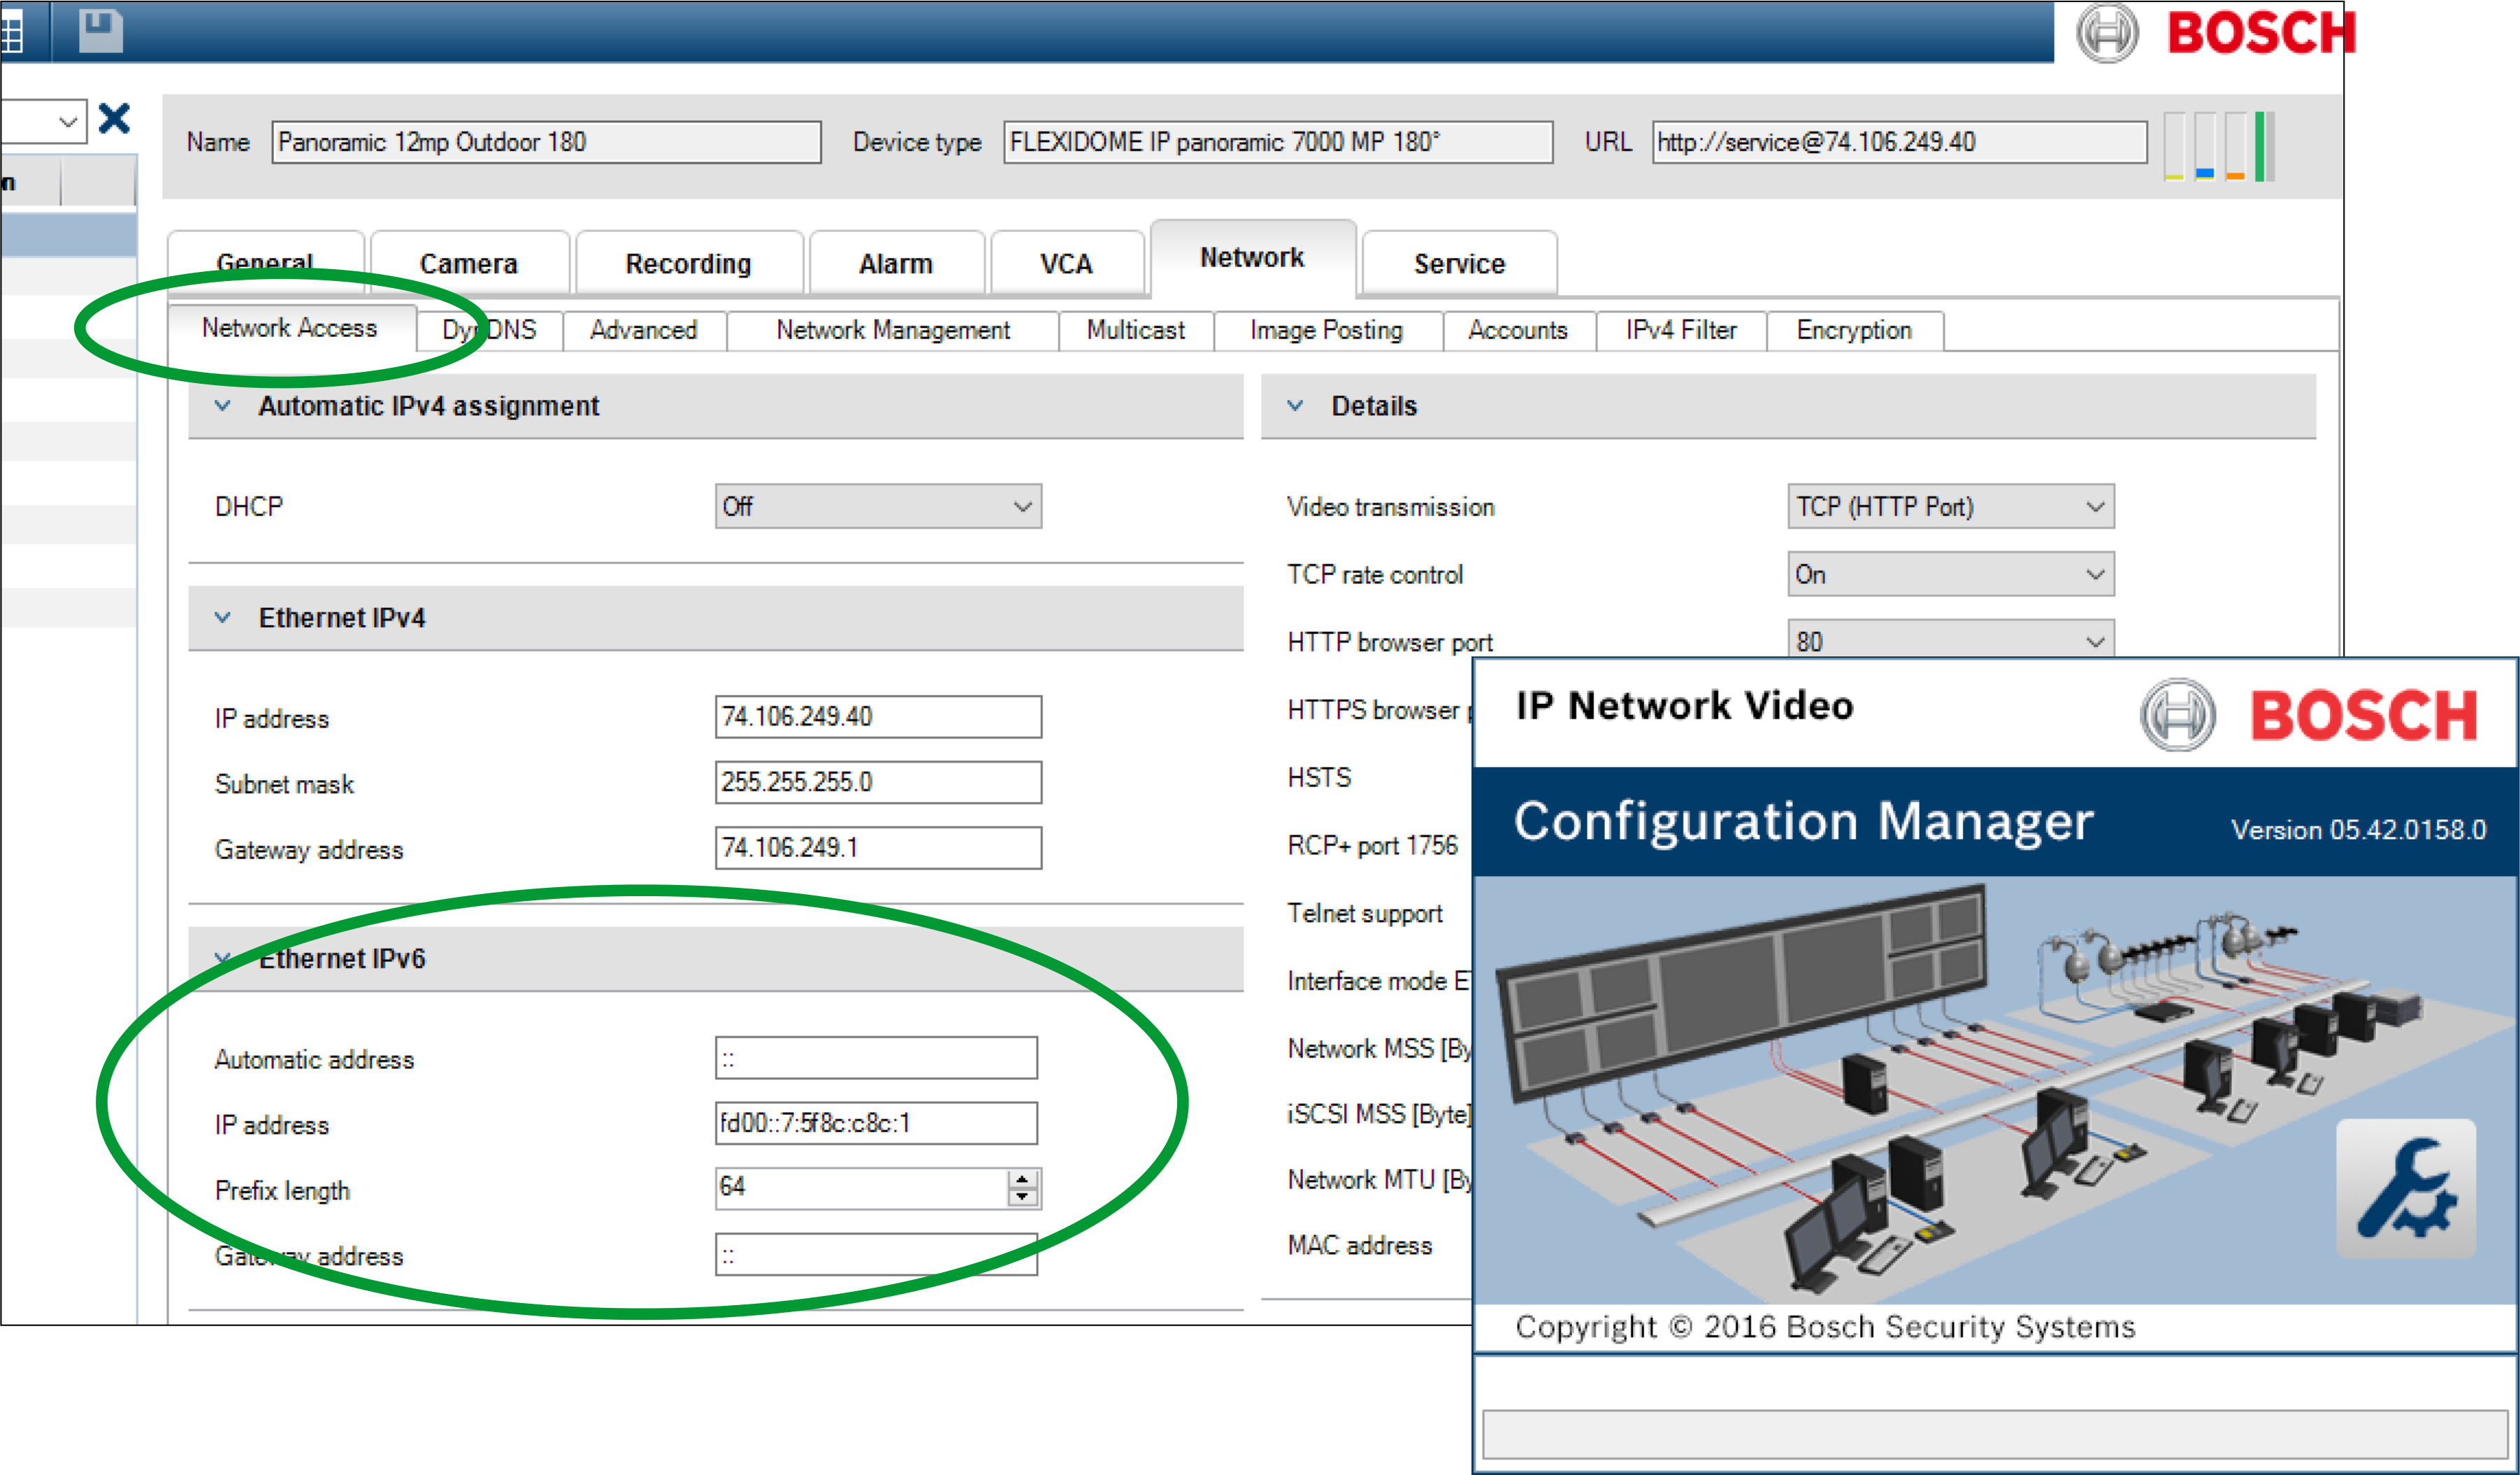The image size is (2520, 1475).
Task: Switch to the Service tab
Action: pos(1459,263)
